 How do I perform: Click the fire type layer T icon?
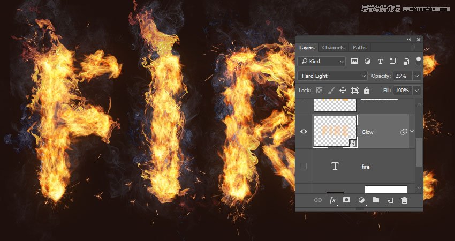coord(335,166)
